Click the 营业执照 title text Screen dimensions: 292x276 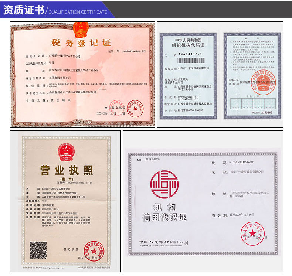[66, 171]
